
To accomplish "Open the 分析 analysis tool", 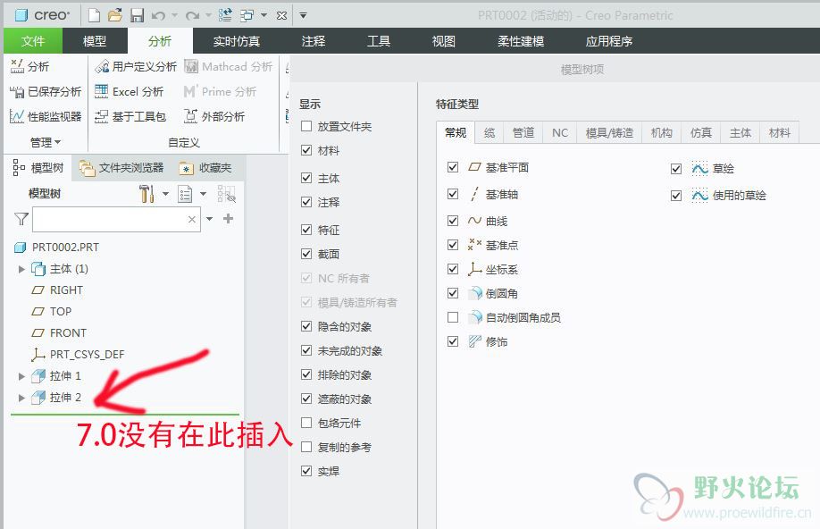I will coord(29,66).
